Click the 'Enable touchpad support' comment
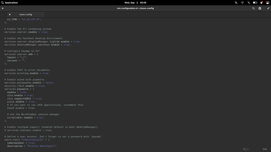This screenshot has height=152, width=271. point(52,127)
